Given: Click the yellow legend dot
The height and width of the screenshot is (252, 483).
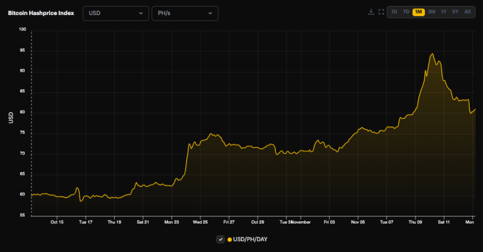Looking at the screenshot, I should click(x=230, y=240).
